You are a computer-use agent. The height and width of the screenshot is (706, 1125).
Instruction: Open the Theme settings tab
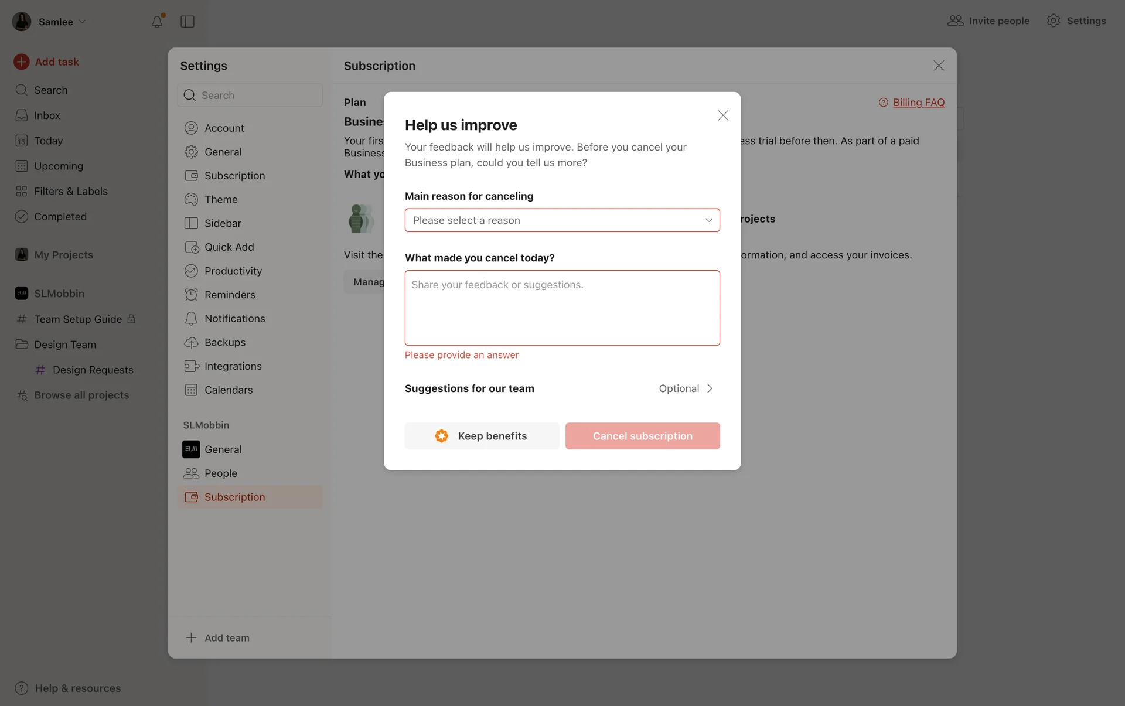click(221, 199)
